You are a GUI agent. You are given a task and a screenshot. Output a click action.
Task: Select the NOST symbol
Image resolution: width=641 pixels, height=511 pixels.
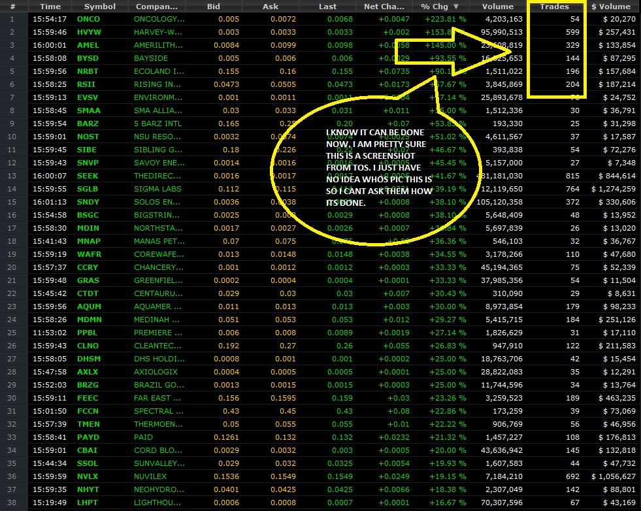[88, 137]
